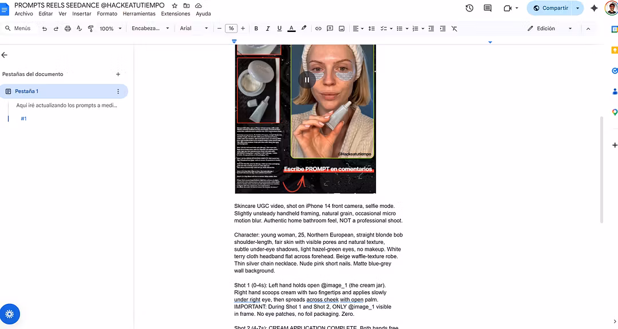Open the #1 outline heading link
The width and height of the screenshot is (618, 329).
click(23, 119)
